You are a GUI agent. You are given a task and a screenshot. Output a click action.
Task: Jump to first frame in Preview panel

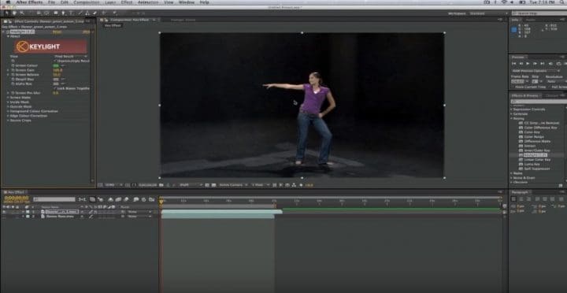pyautogui.click(x=513, y=64)
